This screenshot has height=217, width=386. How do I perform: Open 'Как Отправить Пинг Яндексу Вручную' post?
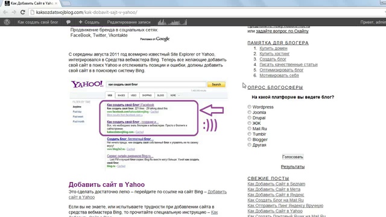[285, 206]
